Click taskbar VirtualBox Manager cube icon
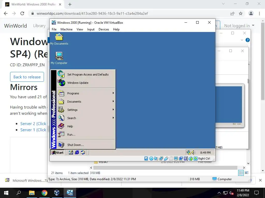The image size is (265, 198). point(57,193)
